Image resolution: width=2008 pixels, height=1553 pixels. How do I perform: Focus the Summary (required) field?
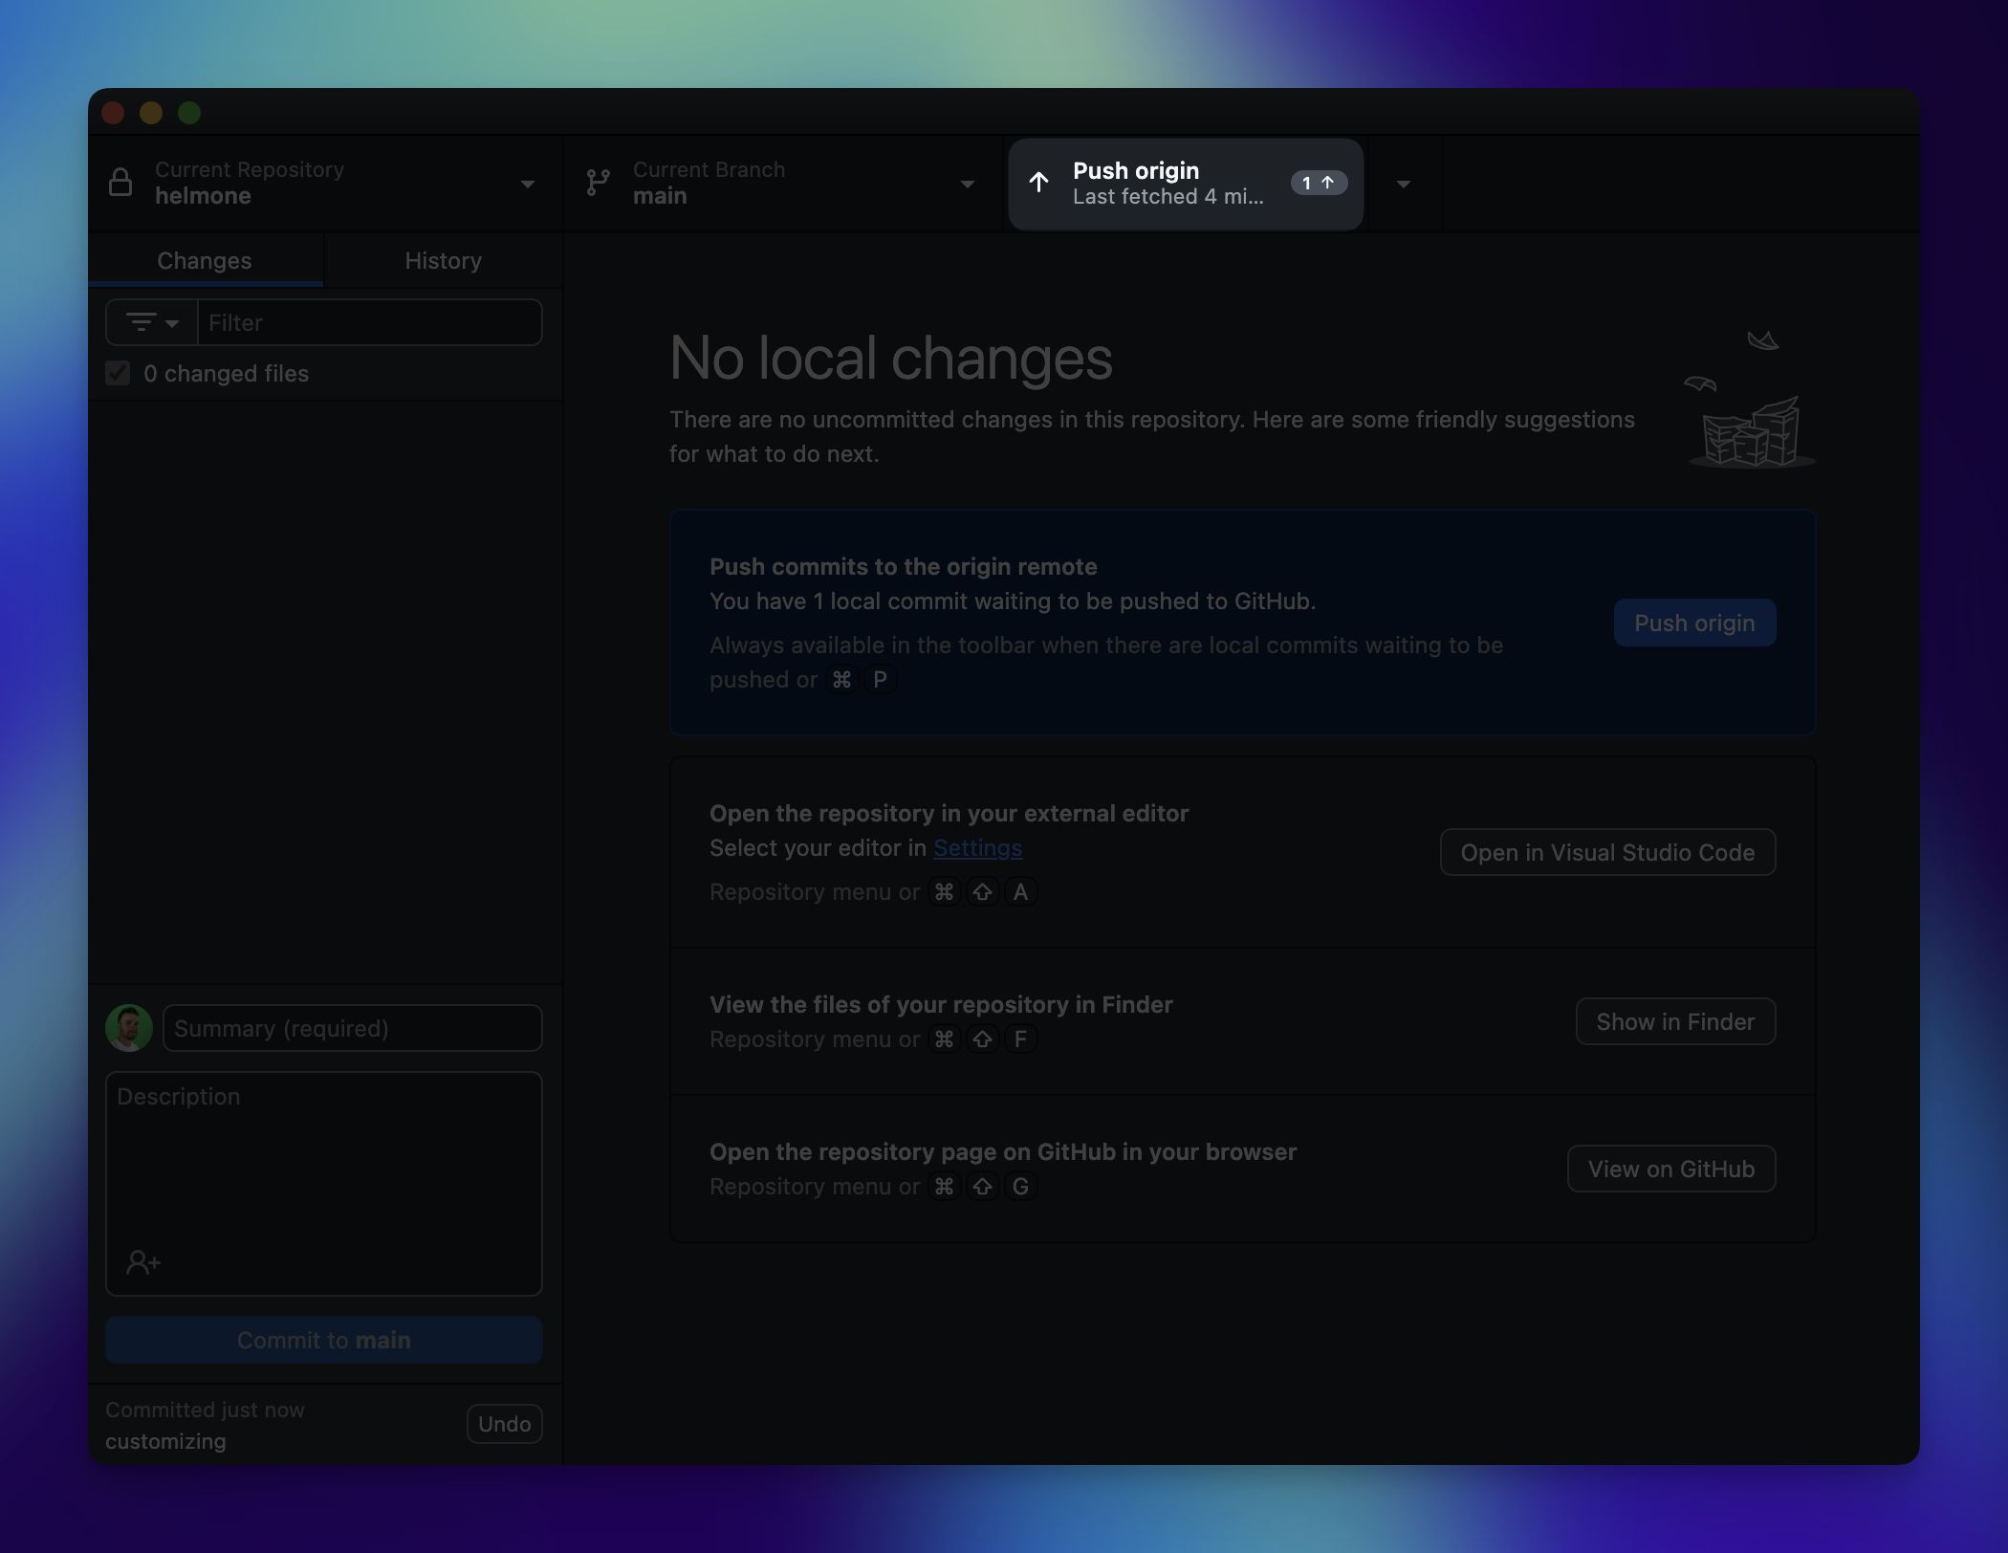pyautogui.click(x=353, y=1028)
